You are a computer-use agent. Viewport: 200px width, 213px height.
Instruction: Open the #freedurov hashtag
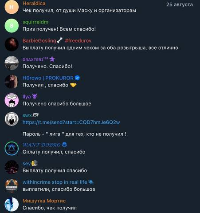(x=78, y=41)
